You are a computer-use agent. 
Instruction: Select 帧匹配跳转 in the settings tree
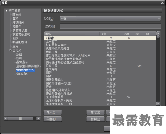[20, 42]
